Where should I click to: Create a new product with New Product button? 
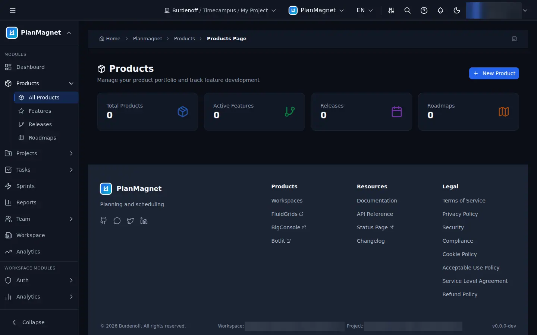click(x=494, y=73)
